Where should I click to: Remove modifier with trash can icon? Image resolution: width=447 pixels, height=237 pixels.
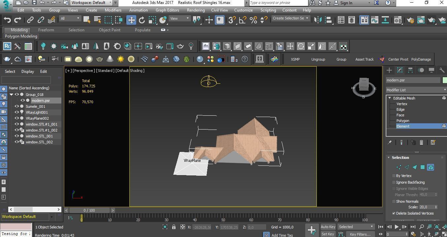point(421,142)
